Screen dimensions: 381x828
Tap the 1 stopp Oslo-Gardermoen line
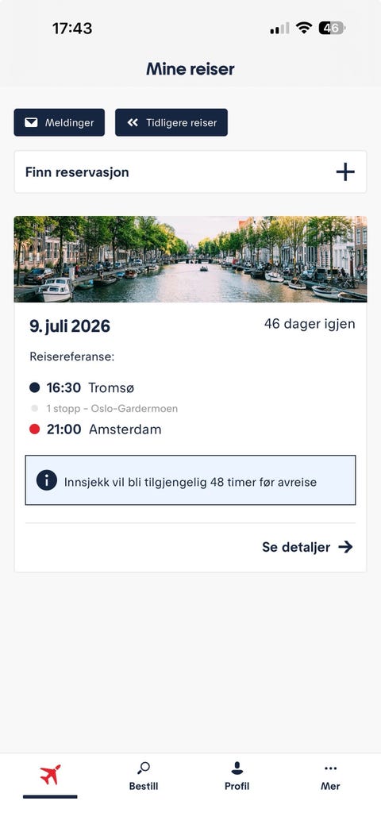(112, 408)
